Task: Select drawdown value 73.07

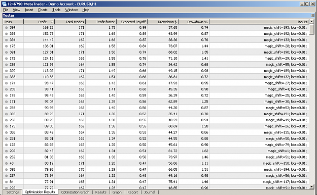Action: [173, 46]
